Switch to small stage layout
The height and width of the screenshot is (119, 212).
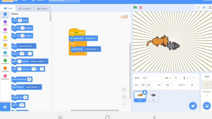198,8
